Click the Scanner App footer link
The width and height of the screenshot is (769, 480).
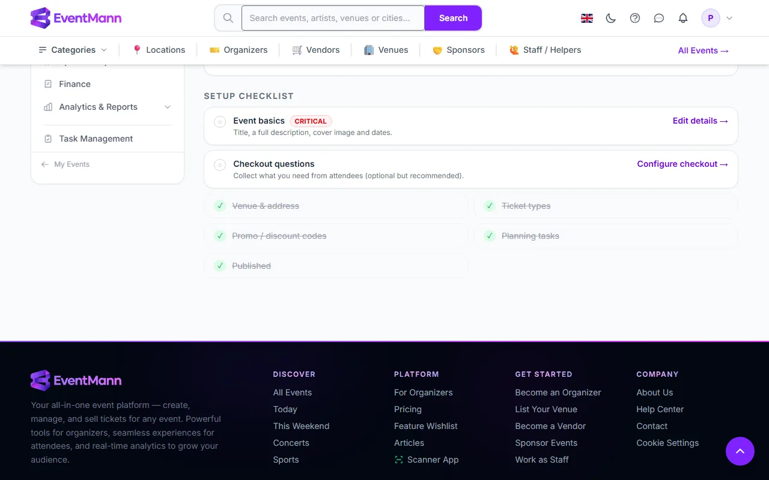[427, 460]
